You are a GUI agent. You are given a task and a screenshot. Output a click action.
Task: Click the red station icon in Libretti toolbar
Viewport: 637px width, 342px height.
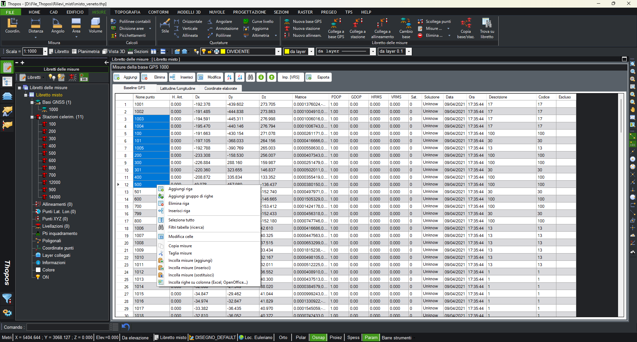coord(73,77)
